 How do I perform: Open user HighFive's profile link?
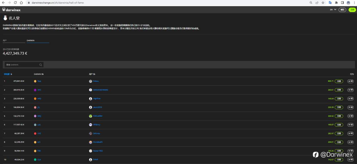pyautogui.click(x=97, y=98)
